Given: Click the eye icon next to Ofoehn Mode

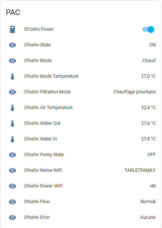Looking at the screenshot, I should pyautogui.click(x=12, y=61).
